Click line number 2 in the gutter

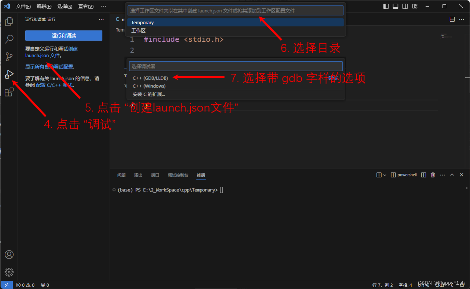tap(132, 50)
